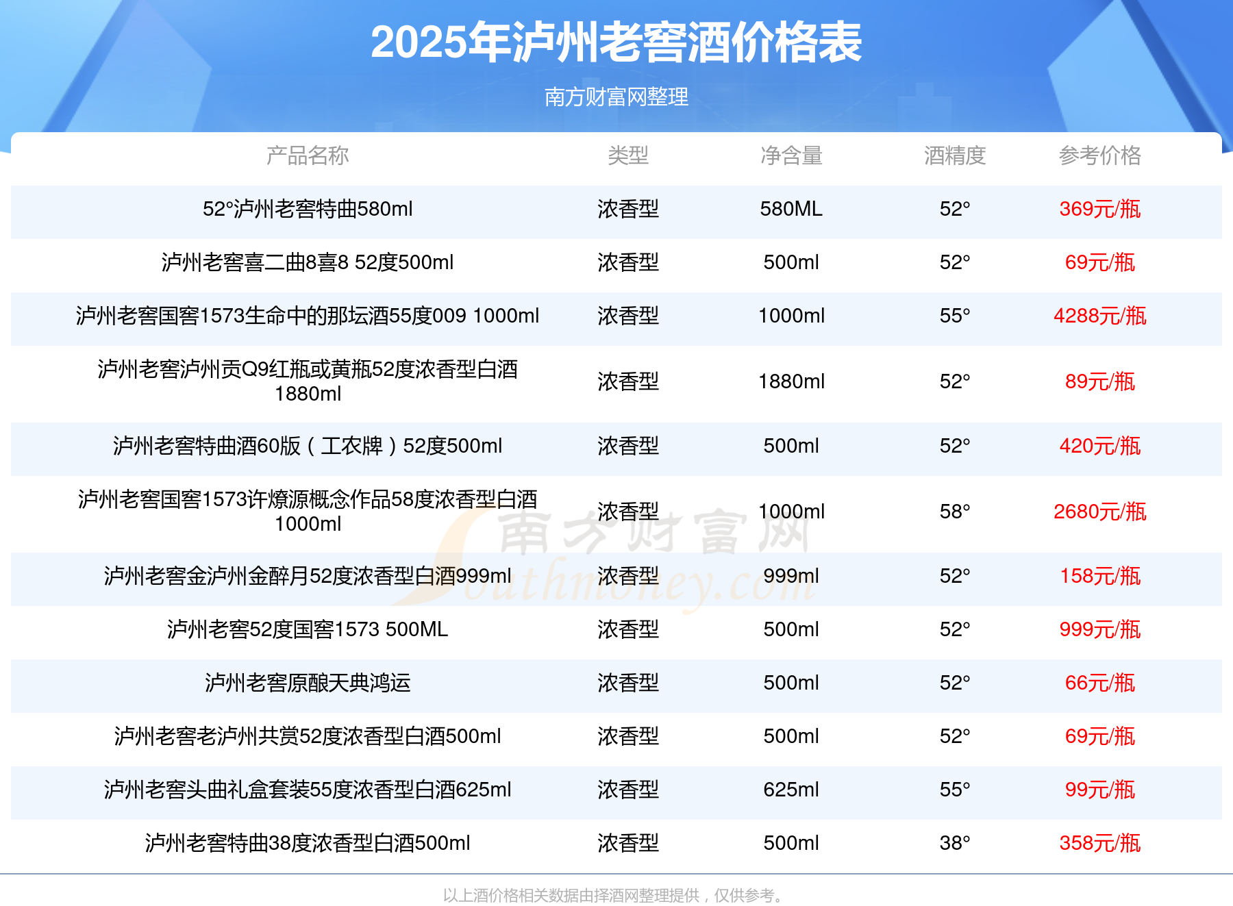Select the price "66元/瓶"

tap(1100, 683)
